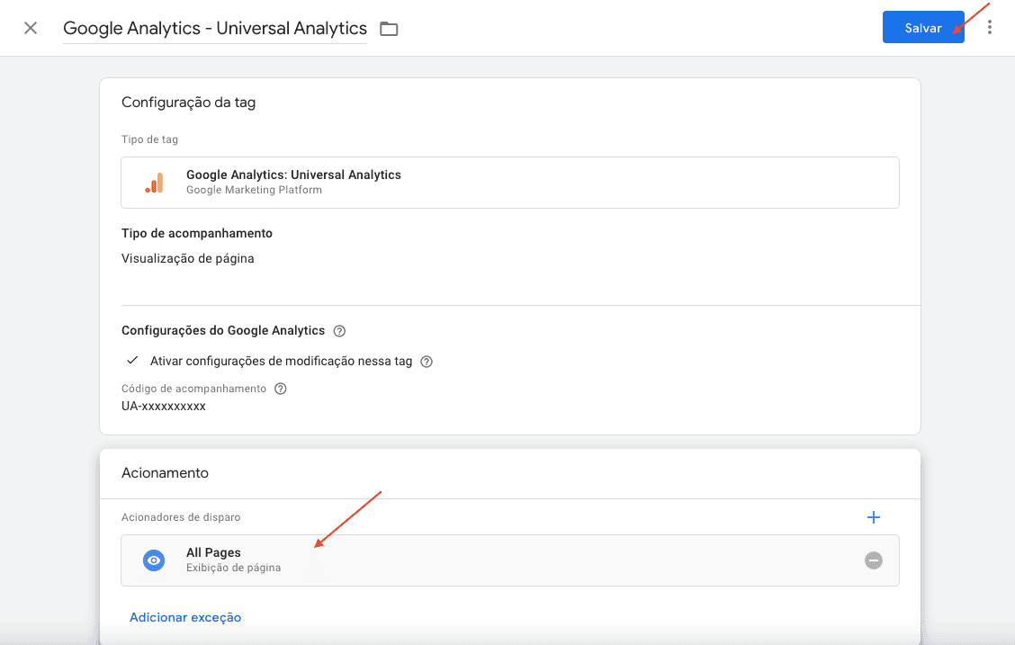Click the Acionadores de disparo label

click(x=181, y=517)
